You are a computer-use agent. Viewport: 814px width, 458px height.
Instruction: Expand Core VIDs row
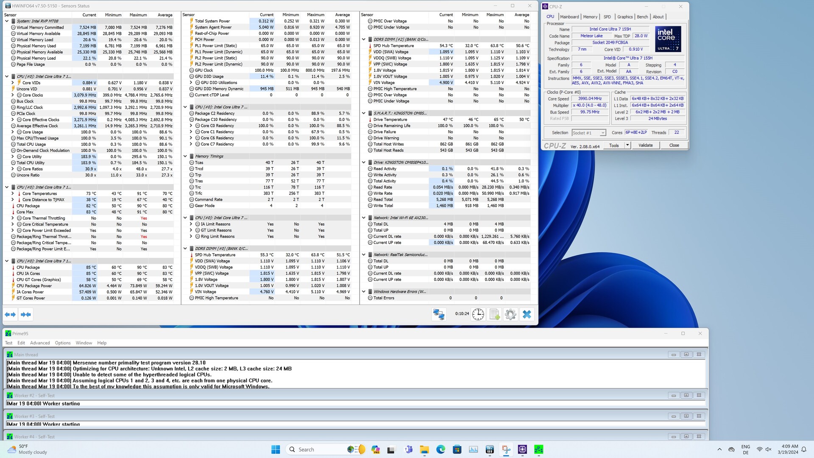coord(13,83)
